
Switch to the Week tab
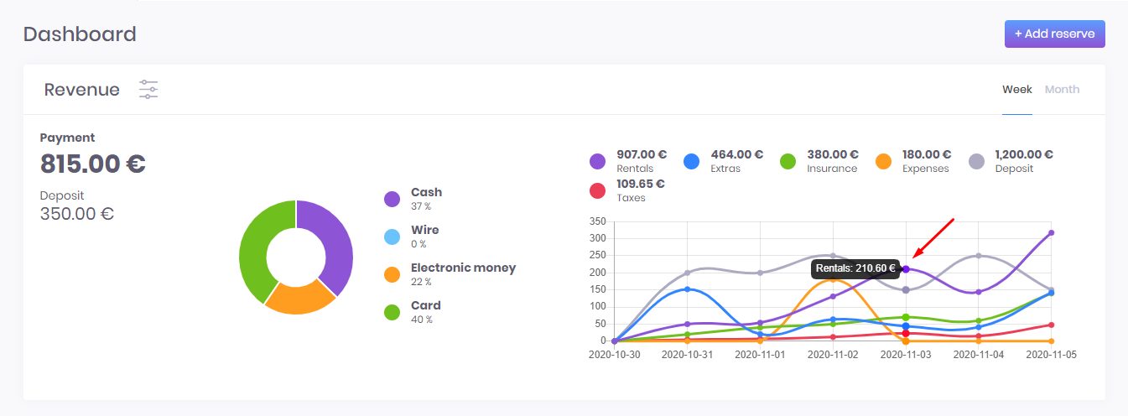1017,89
